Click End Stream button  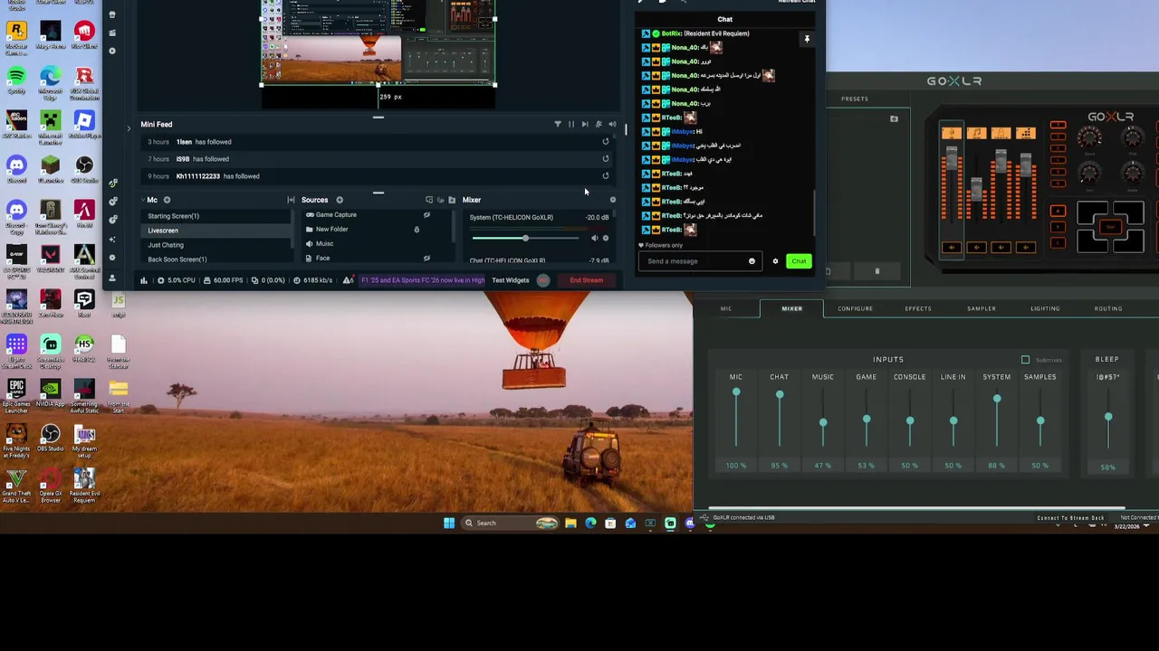click(x=587, y=280)
